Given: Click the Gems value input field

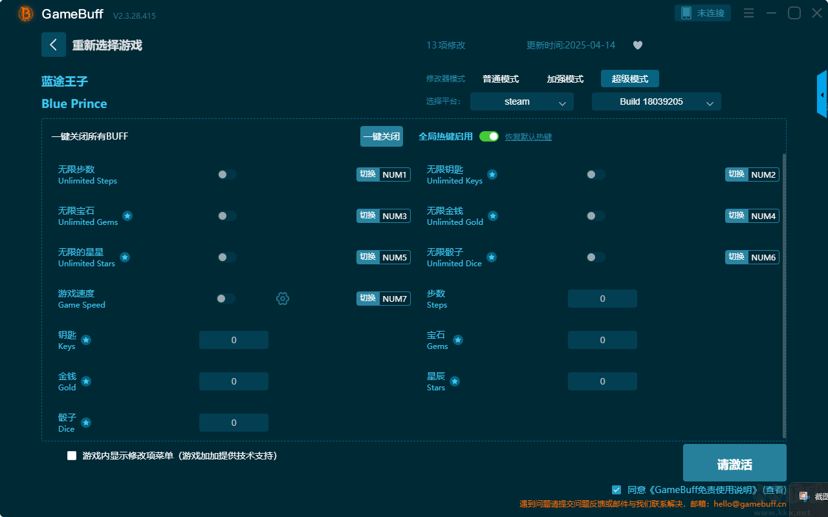Looking at the screenshot, I should [x=602, y=340].
